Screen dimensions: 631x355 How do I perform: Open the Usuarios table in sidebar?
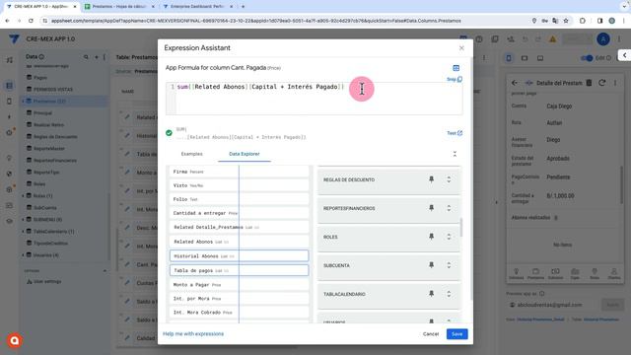[46, 254]
